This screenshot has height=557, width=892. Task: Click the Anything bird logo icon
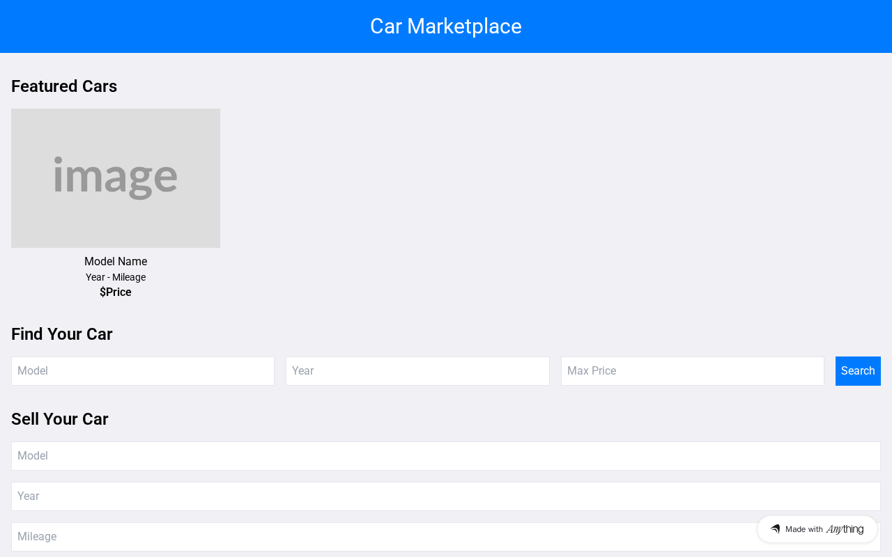(x=775, y=529)
